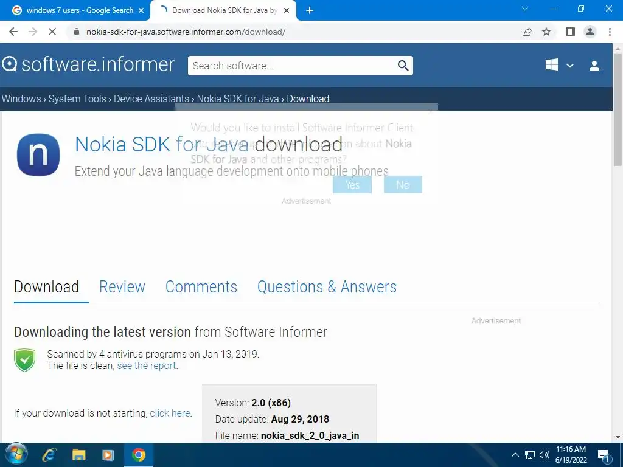Click version text '2.0 (x86)'
This screenshot has height=467, width=623.
pos(271,403)
